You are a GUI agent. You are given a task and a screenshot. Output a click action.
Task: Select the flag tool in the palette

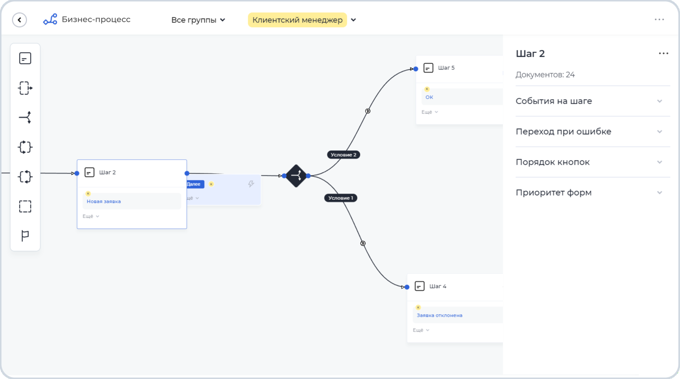tap(25, 235)
